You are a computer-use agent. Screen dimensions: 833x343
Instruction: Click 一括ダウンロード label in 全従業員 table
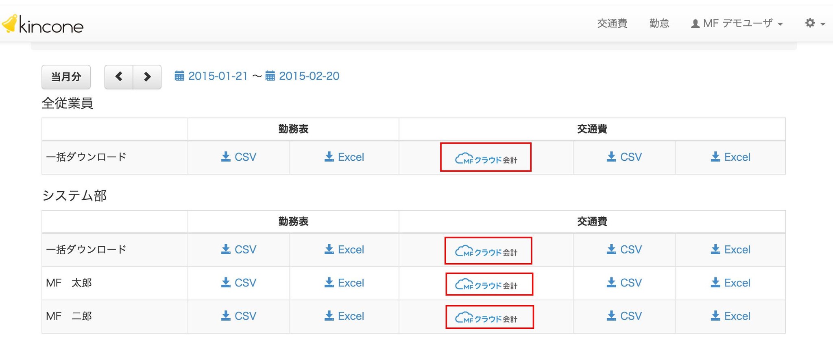click(86, 157)
